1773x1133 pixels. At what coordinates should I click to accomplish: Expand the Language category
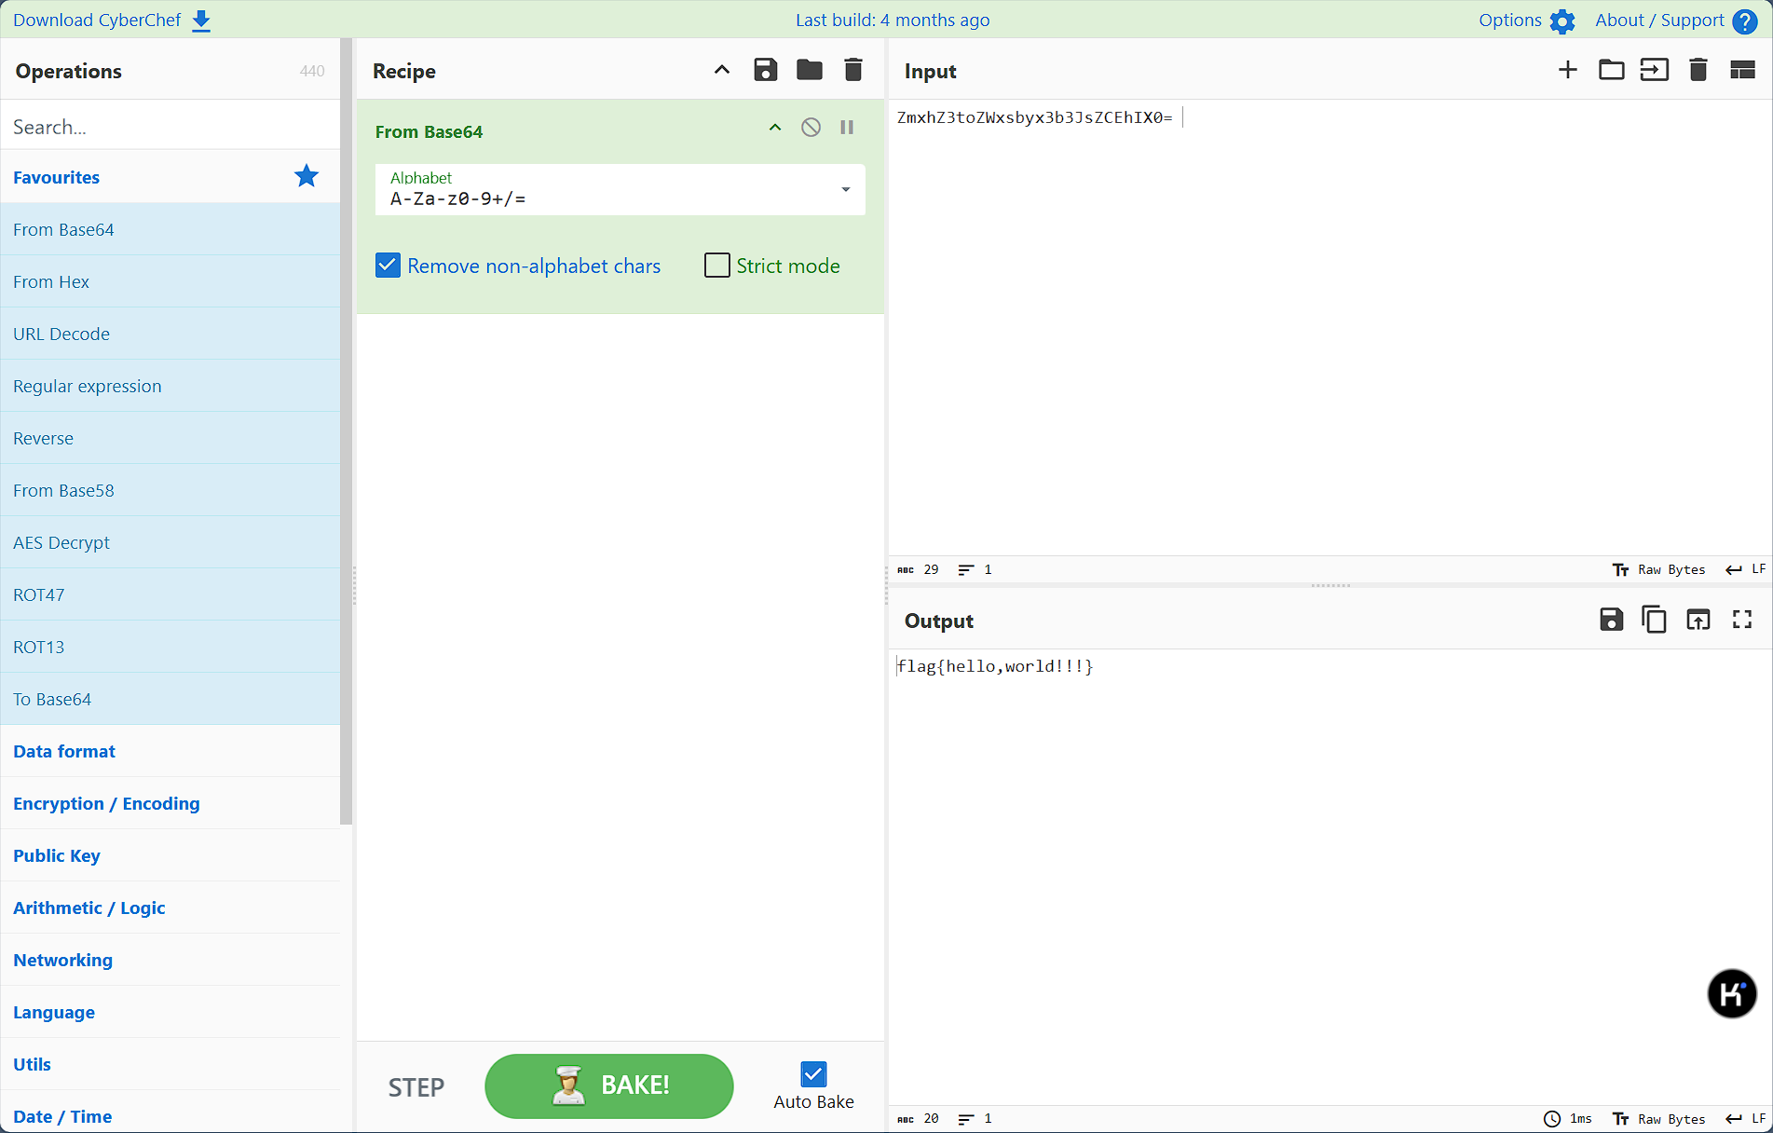point(170,1012)
